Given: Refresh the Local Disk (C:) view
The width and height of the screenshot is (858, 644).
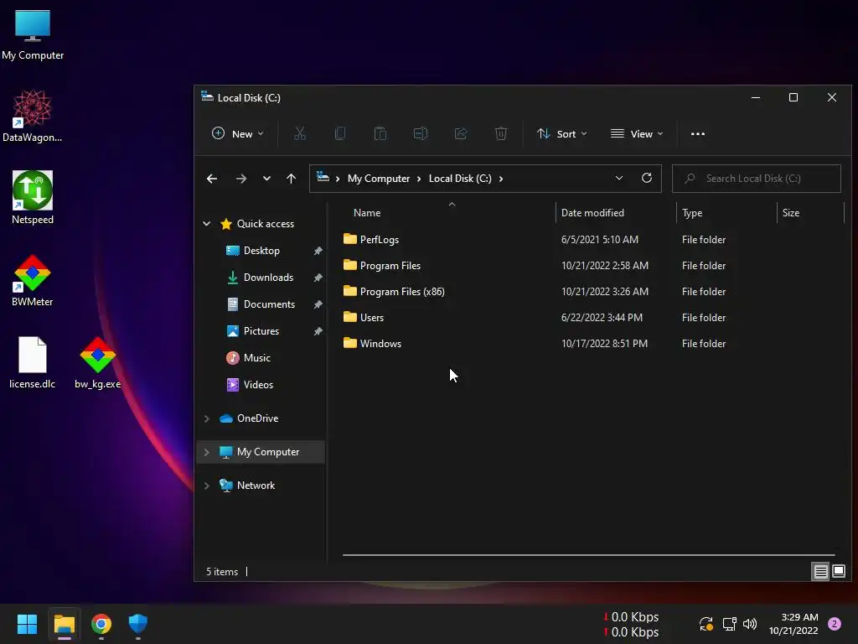Looking at the screenshot, I should pyautogui.click(x=646, y=178).
